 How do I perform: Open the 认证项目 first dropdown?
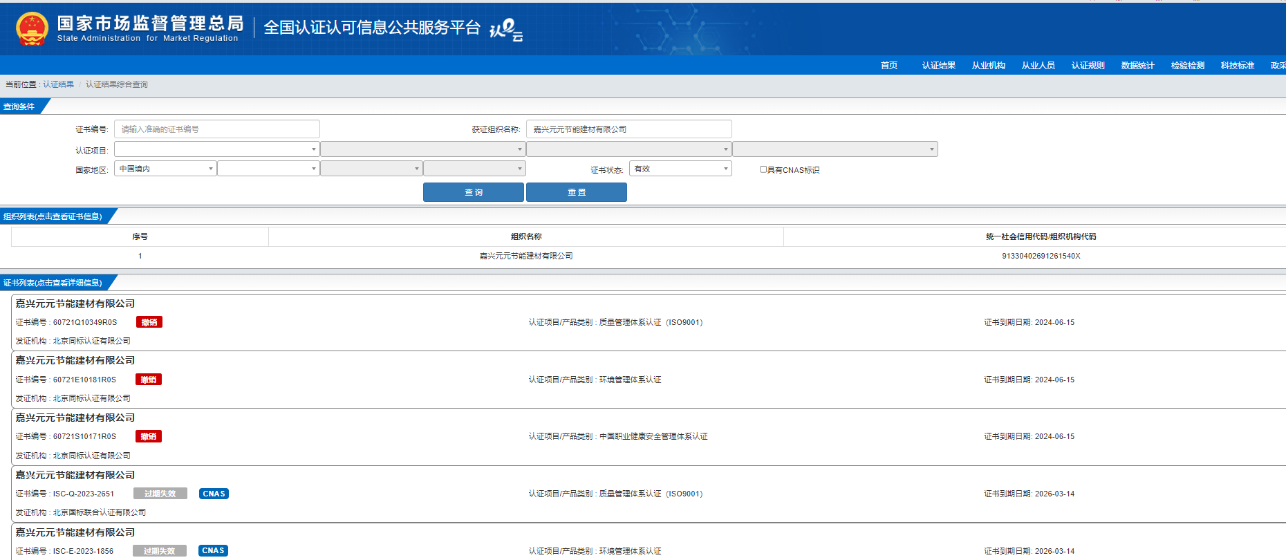coord(216,149)
